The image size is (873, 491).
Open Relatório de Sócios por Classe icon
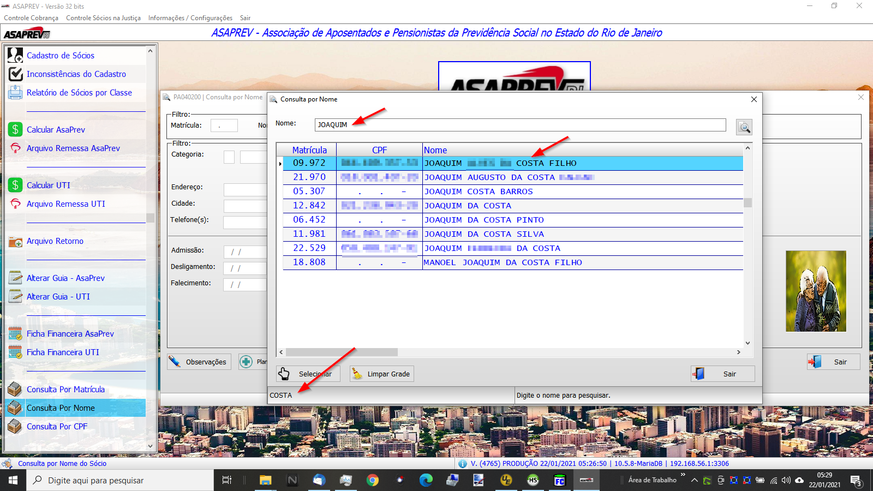pyautogui.click(x=15, y=92)
